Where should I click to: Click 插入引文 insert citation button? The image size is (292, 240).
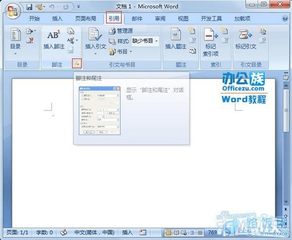click(95, 41)
